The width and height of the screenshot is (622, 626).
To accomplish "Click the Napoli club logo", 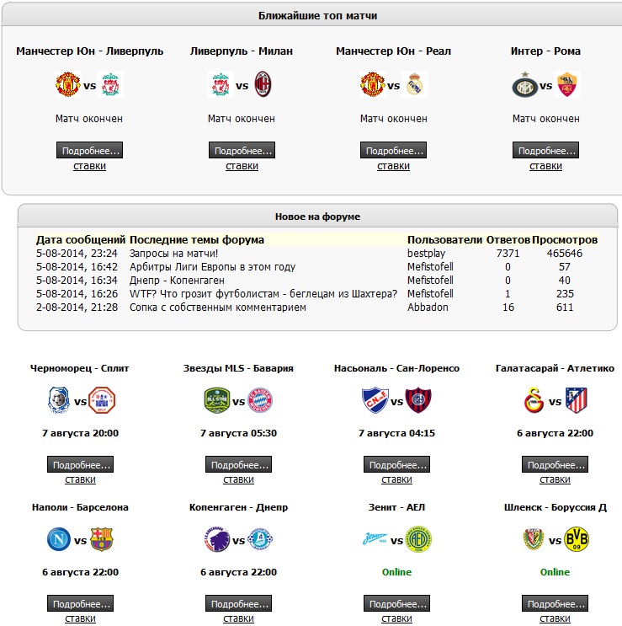I will click(x=59, y=539).
